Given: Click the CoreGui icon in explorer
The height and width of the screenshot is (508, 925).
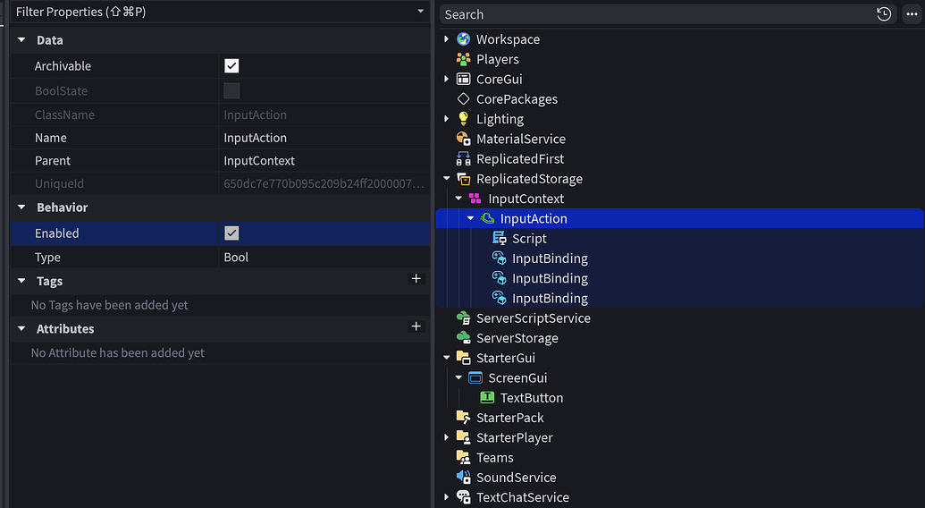Looking at the screenshot, I should click(x=464, y=79).
